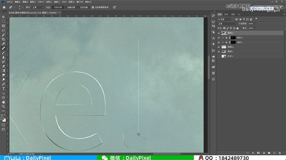Open the 图像(I) menu
This screenshot has height=160, width=286.
pos(25,2)
